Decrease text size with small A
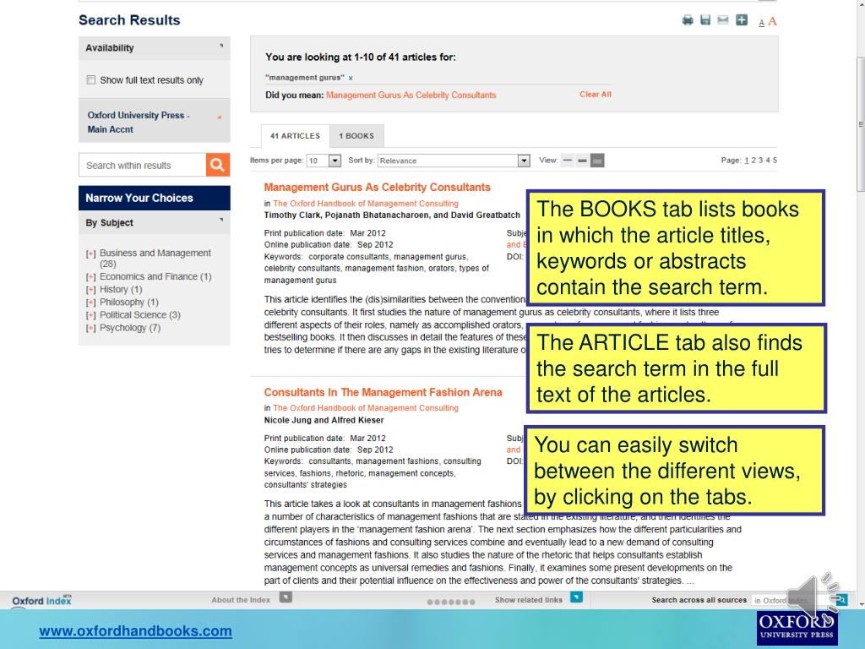 pos(761,23)
